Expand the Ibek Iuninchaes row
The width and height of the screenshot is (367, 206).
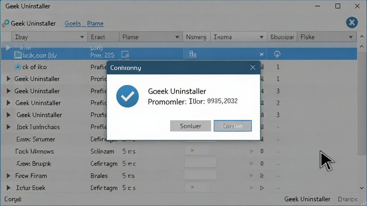9,127
